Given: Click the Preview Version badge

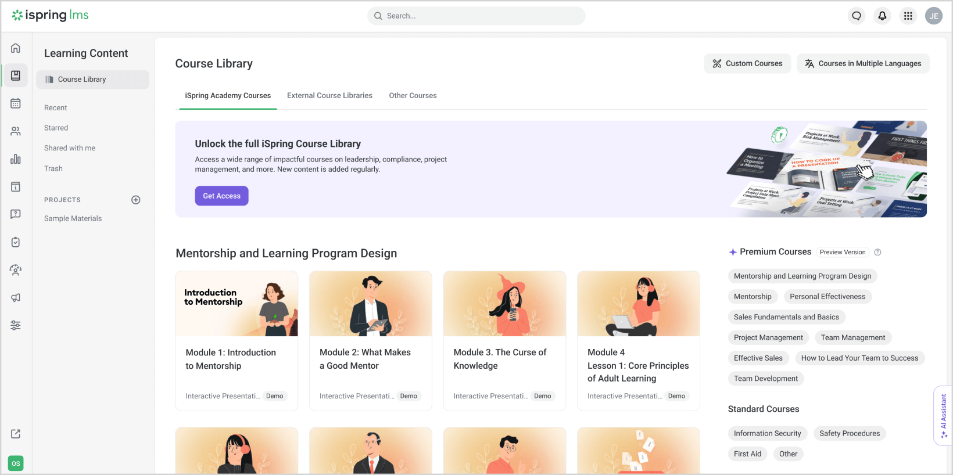Looking at the screenshot, I should coord(843,252).
